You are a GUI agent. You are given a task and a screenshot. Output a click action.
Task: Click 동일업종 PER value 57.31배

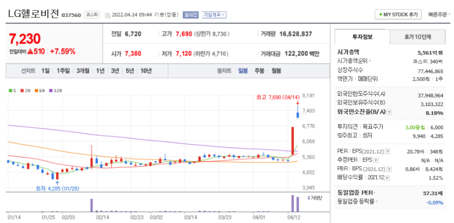(433, 193)
